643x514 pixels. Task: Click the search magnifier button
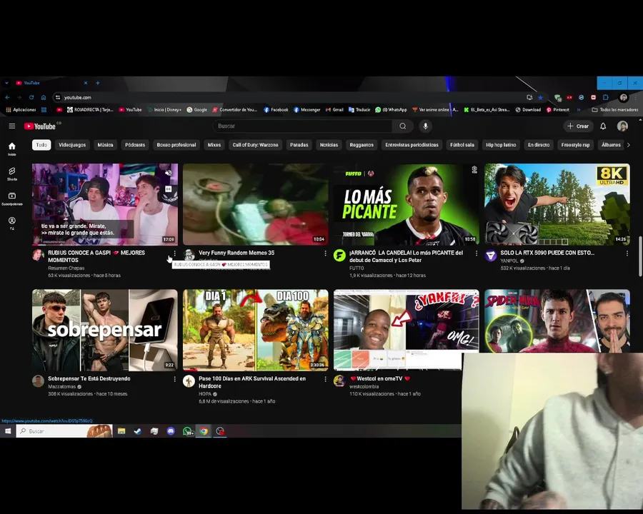pyautogui.click(x=403, y=126)
